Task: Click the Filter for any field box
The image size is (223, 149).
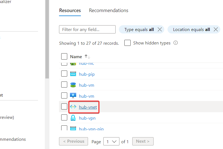Action: click(x=87, y=29)
